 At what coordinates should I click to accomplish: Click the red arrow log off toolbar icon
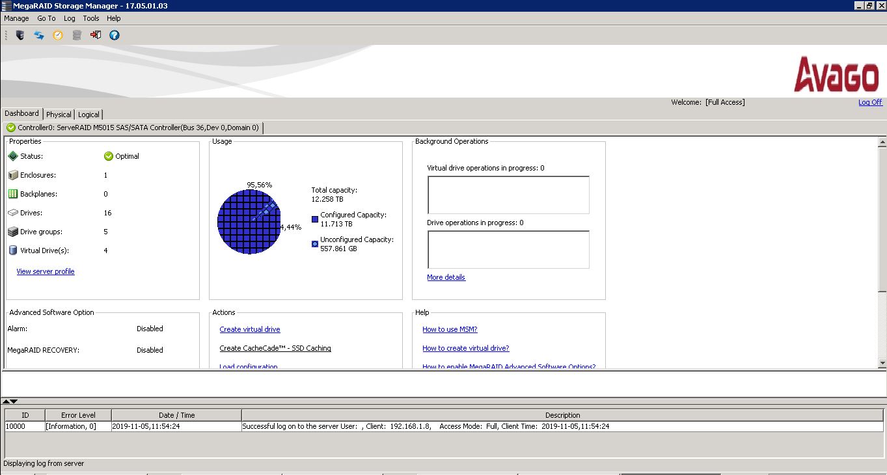click(96, 35)
